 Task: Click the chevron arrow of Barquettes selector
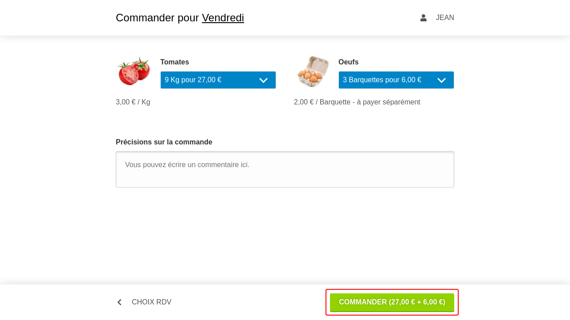pyautogui.click(x=441, y=80)
